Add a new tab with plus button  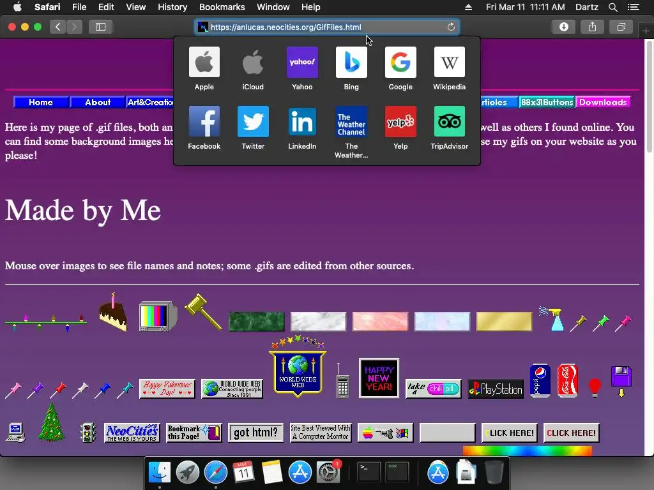point(646,31)
